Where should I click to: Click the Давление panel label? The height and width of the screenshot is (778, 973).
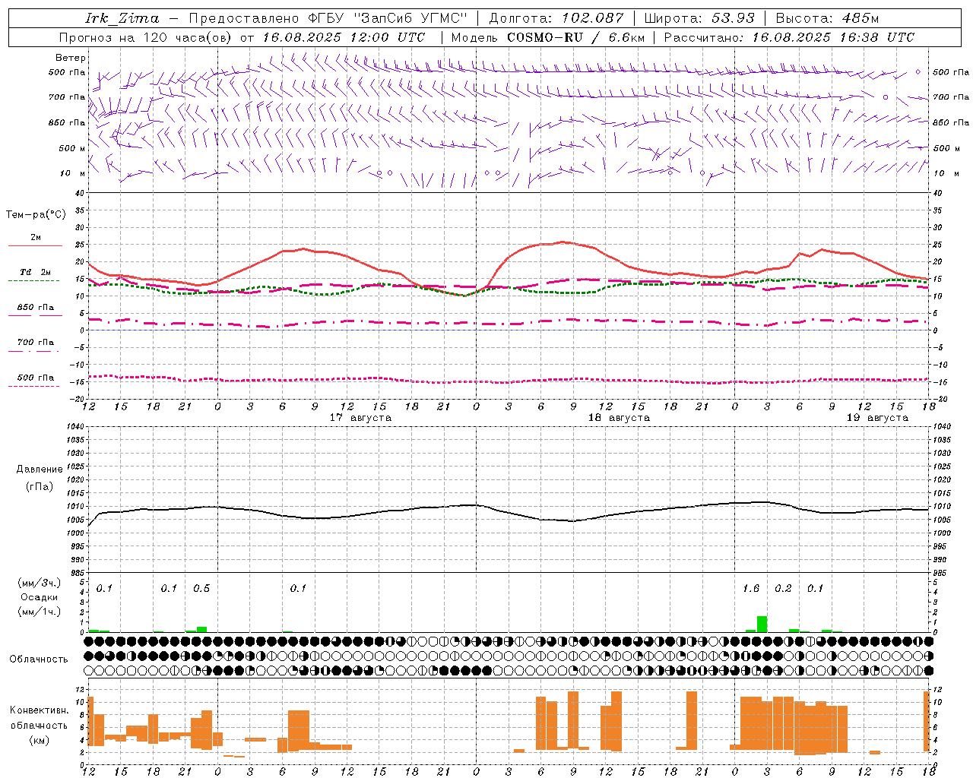tap(40, 470)
